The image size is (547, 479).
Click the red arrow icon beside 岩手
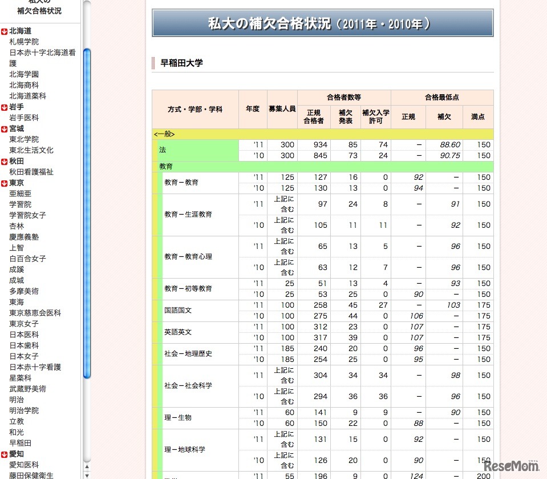pyautogui.click(x=6, y=107)
